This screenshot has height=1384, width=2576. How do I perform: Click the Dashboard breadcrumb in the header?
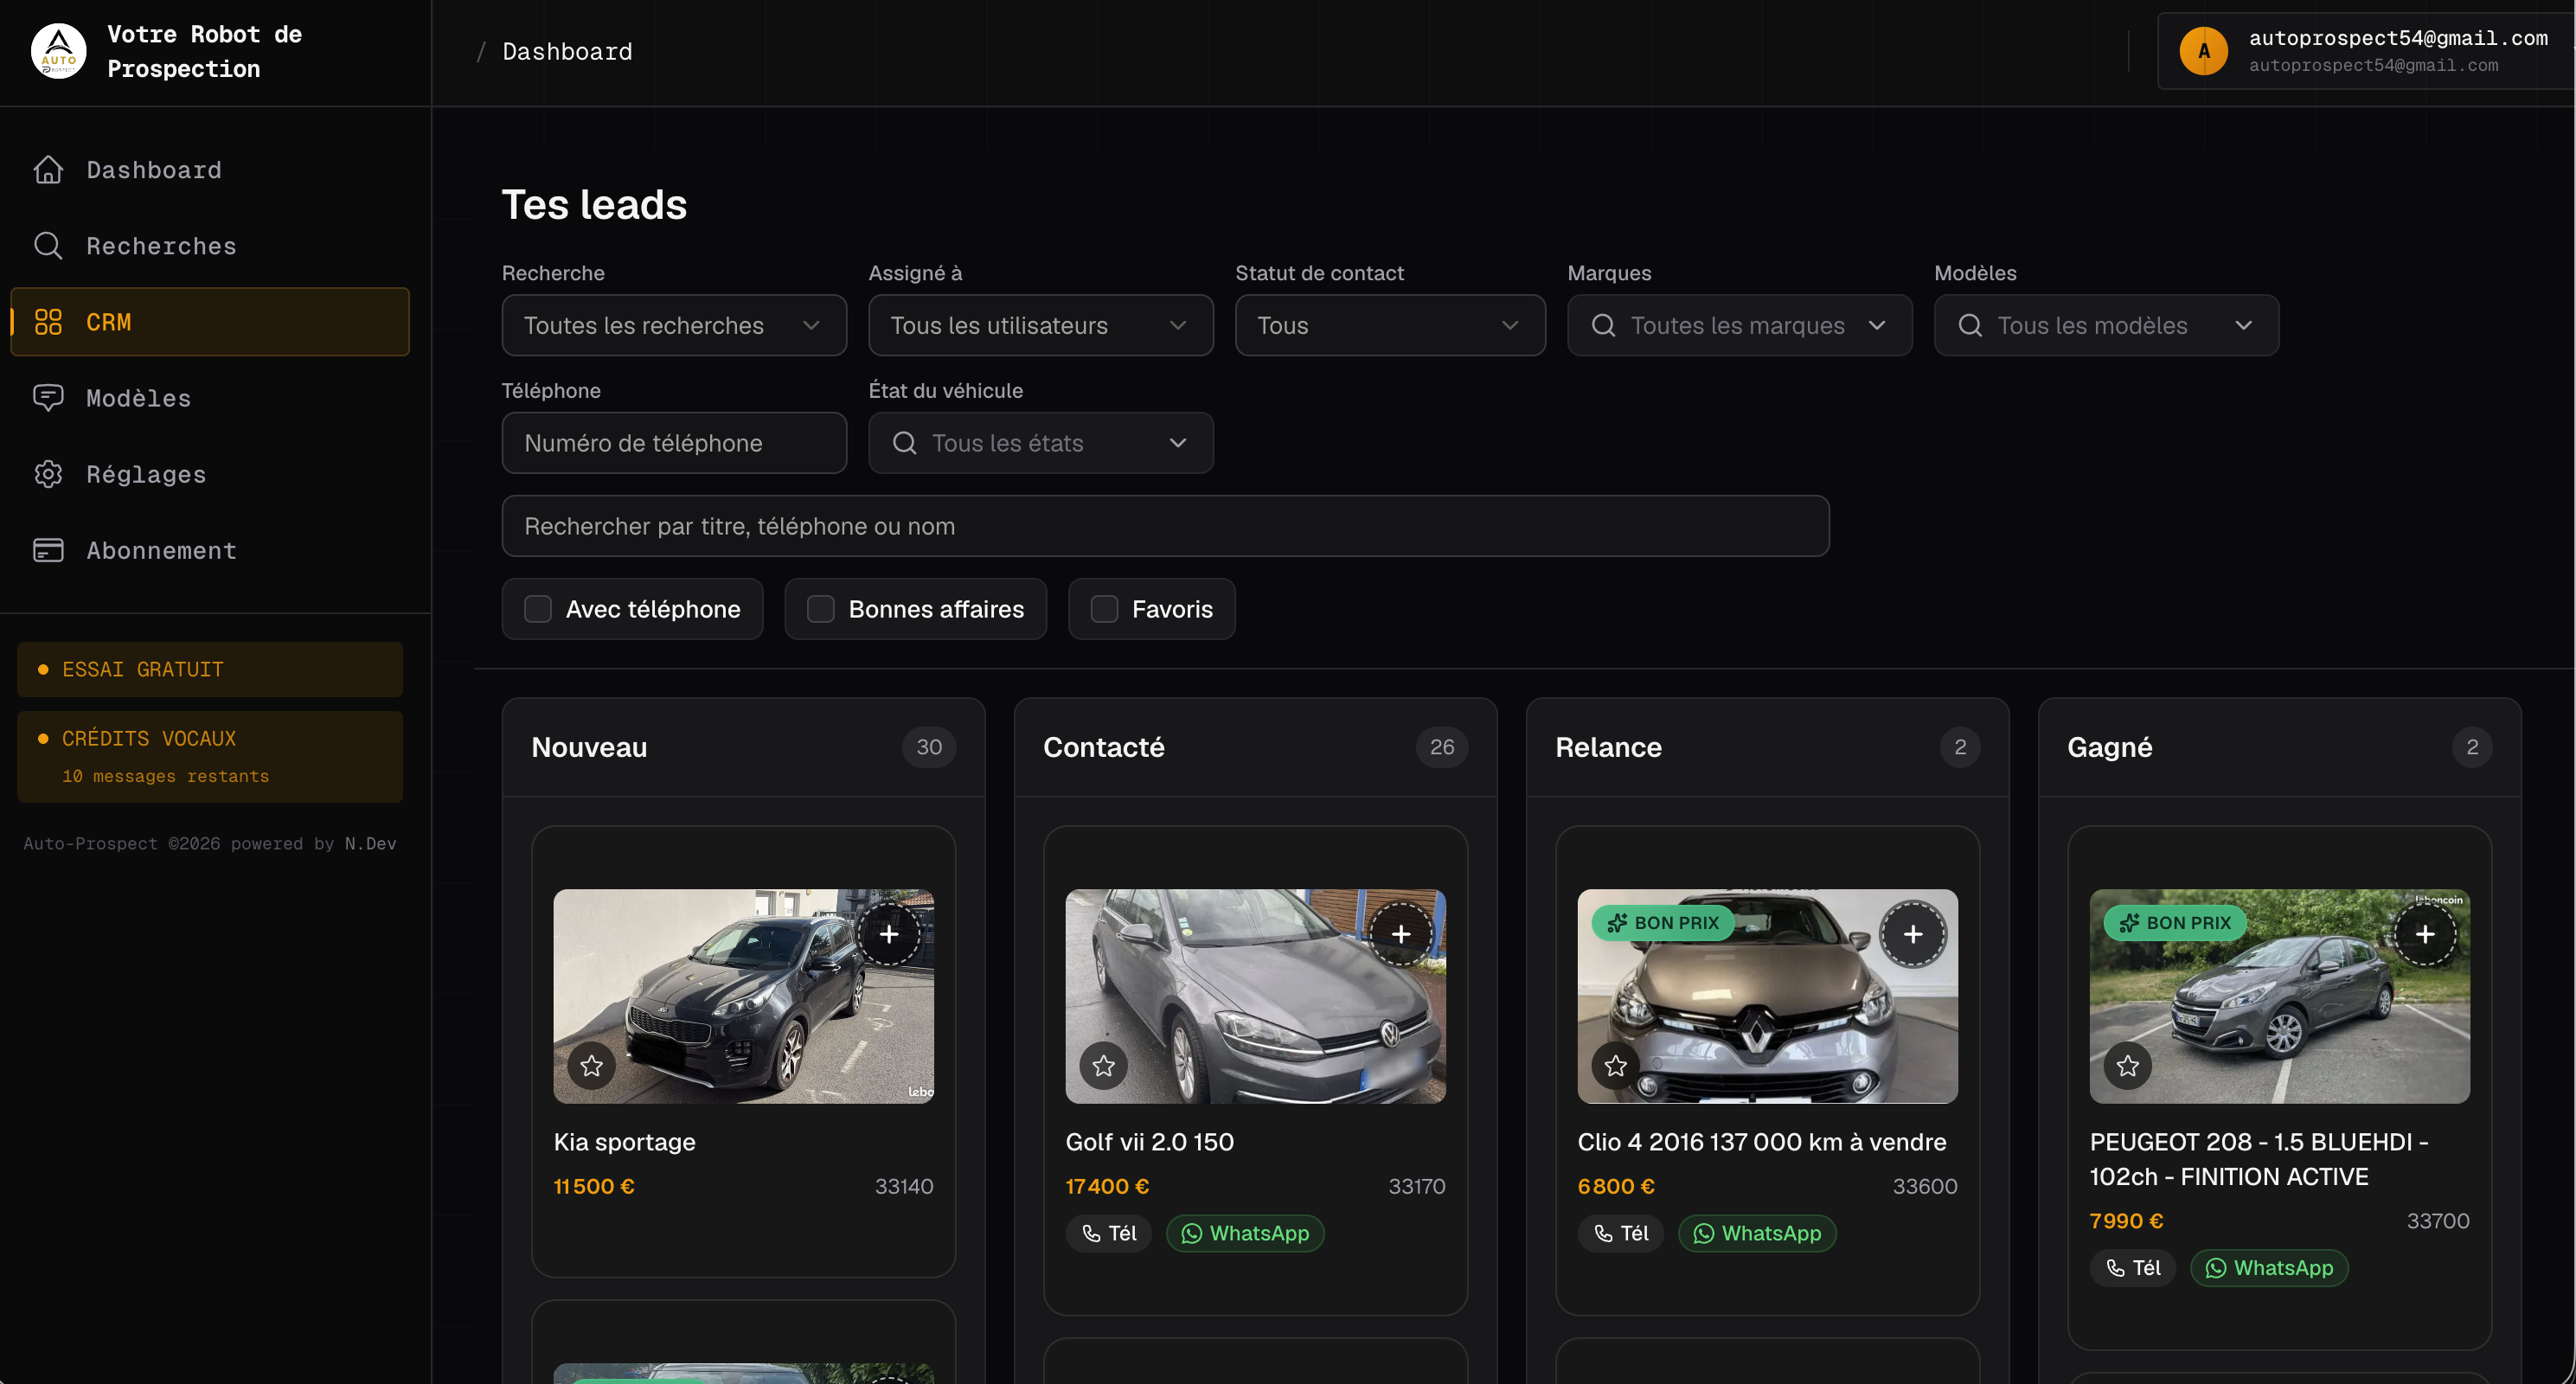[x=567, y=51]
